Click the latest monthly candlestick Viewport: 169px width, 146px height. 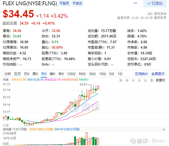(x=98, y=87)
